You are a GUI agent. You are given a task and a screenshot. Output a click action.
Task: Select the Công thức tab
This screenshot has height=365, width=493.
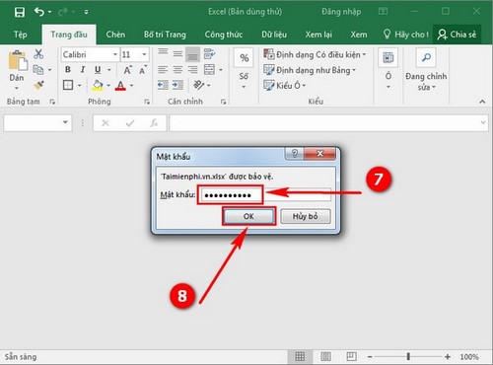[224, 35]
